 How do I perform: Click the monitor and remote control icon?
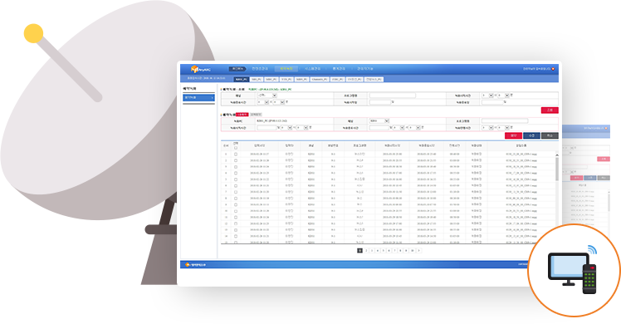pyautogui.click(x=572, y=269)
